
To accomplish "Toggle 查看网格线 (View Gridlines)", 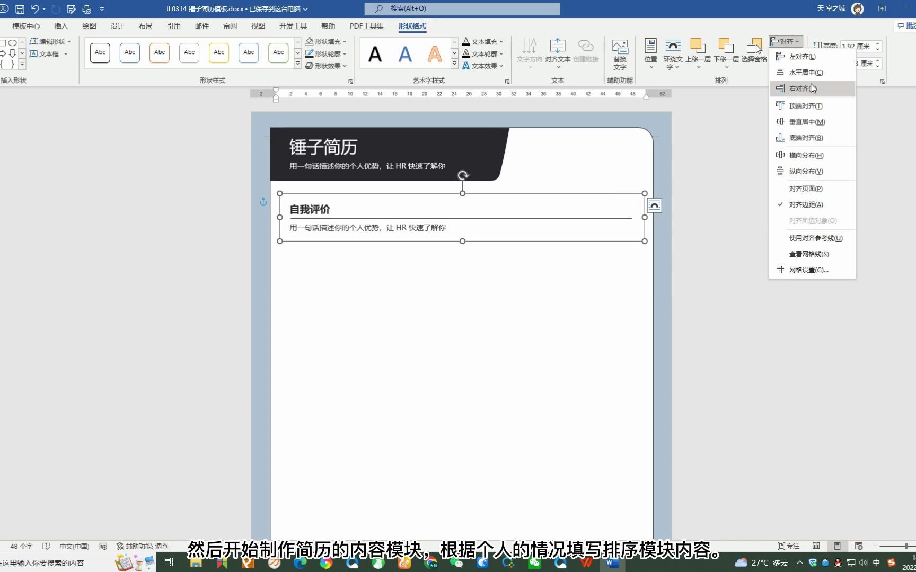I will (808, 254).
